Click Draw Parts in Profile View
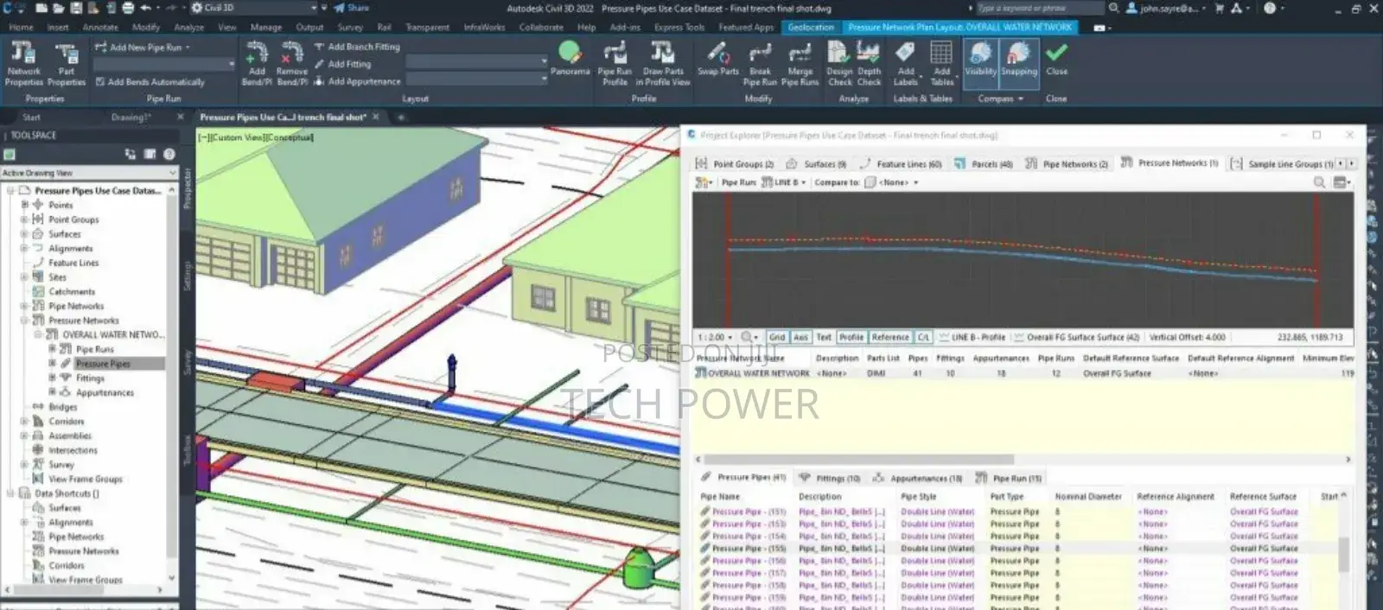The image size is (1383, 610). pos(663,63)
